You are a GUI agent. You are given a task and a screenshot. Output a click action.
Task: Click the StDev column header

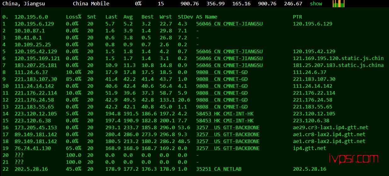click(x=185, y=17)
